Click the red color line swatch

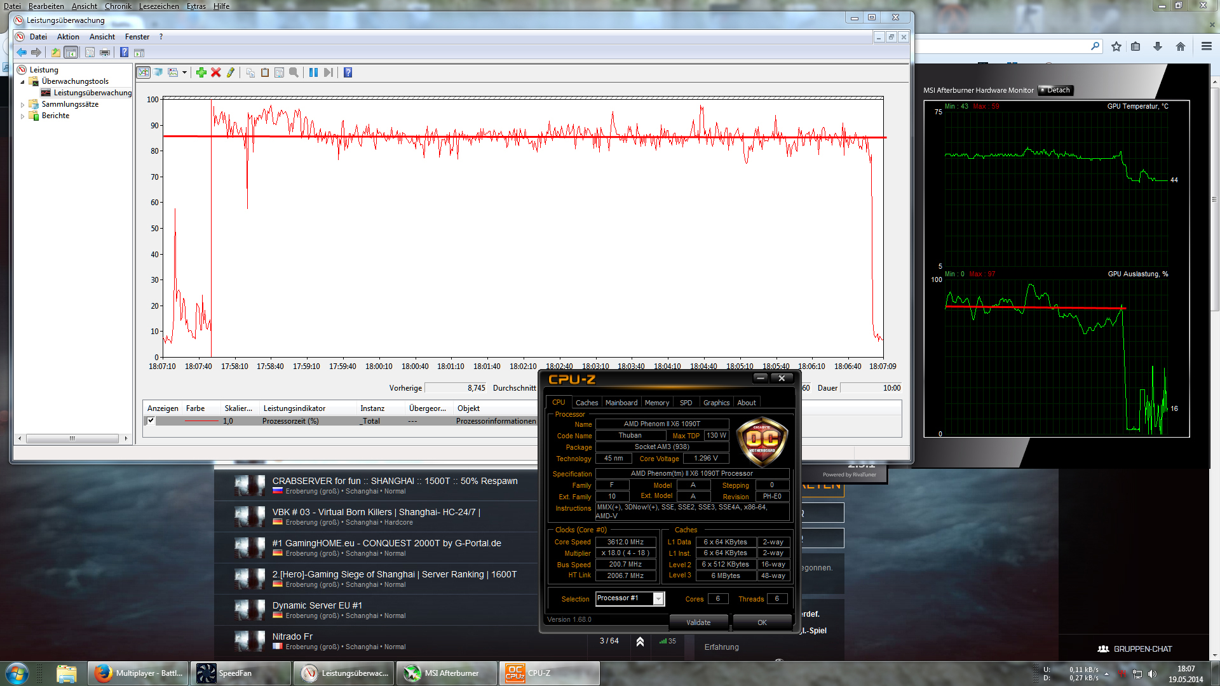coord(201,421)
